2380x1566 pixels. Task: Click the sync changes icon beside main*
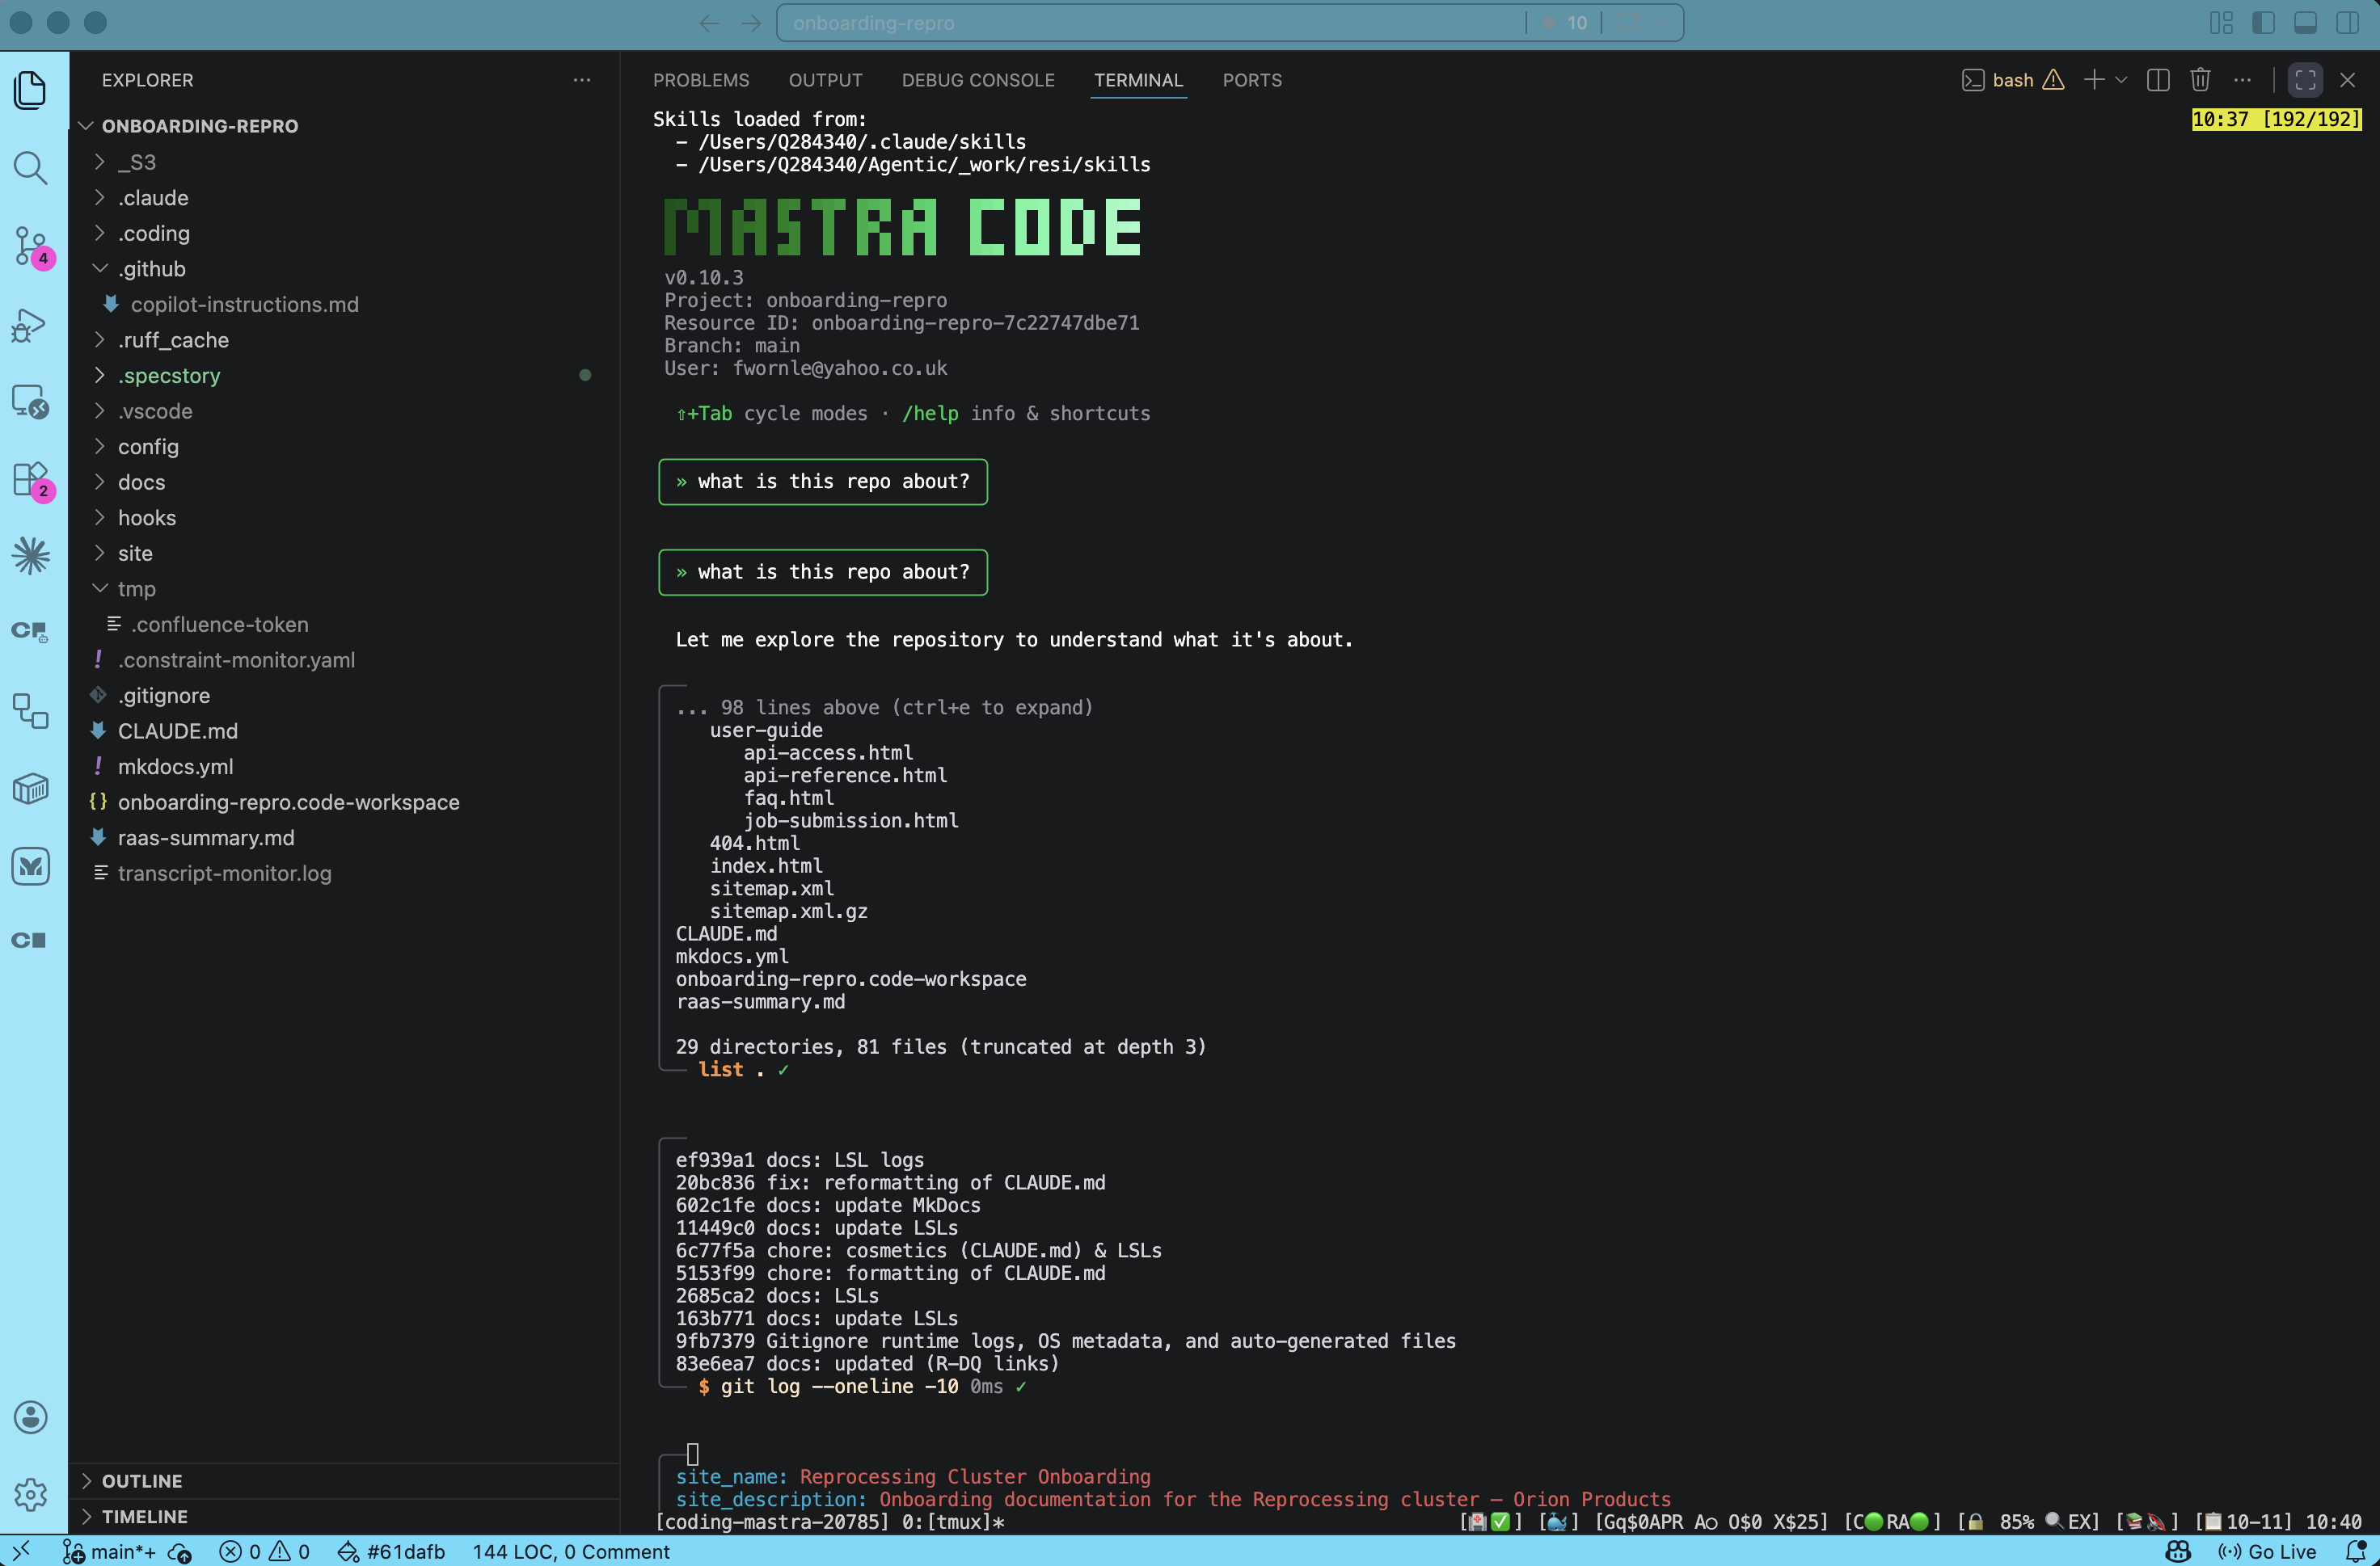click(180, 1551)
